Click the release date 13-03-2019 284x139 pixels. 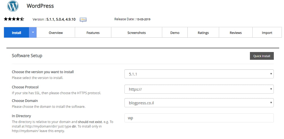coord(143,19)
